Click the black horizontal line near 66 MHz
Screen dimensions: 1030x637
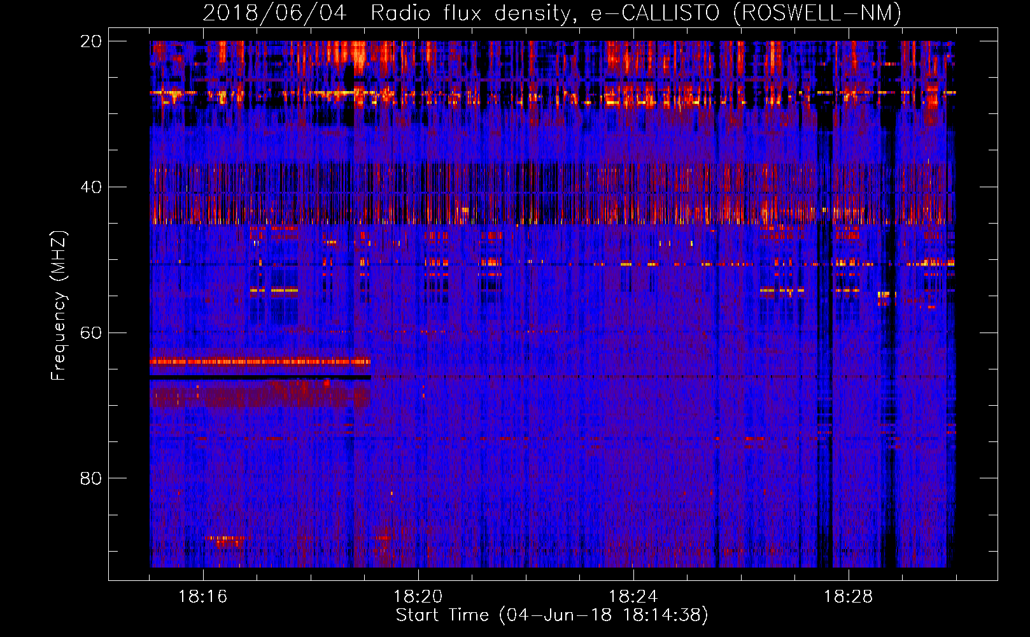[x=260, y=378]
